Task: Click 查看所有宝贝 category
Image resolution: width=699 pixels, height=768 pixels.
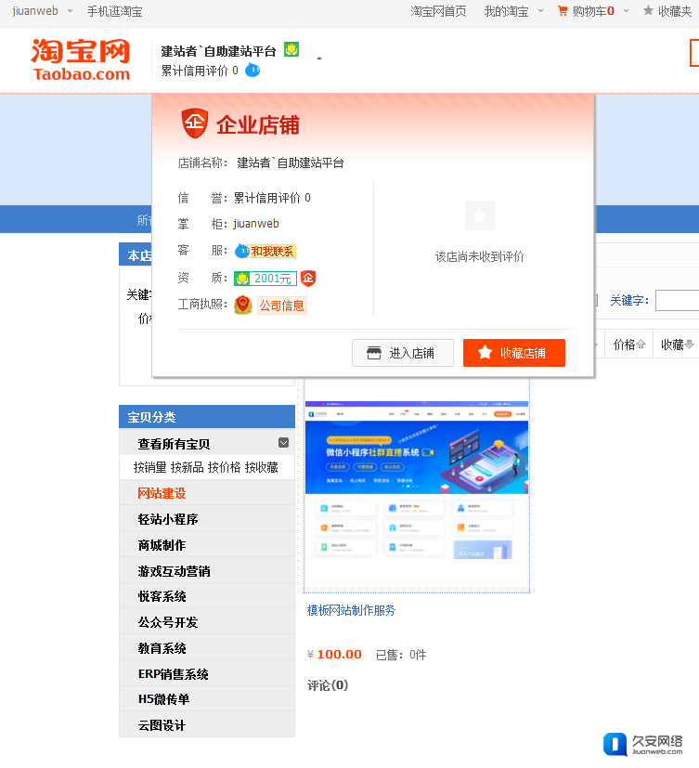Action: click(174, 444)
